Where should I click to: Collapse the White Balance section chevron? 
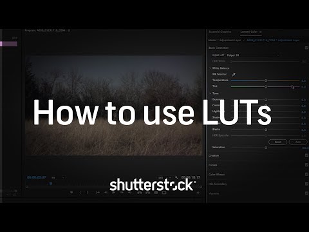[x=211, y=68]
